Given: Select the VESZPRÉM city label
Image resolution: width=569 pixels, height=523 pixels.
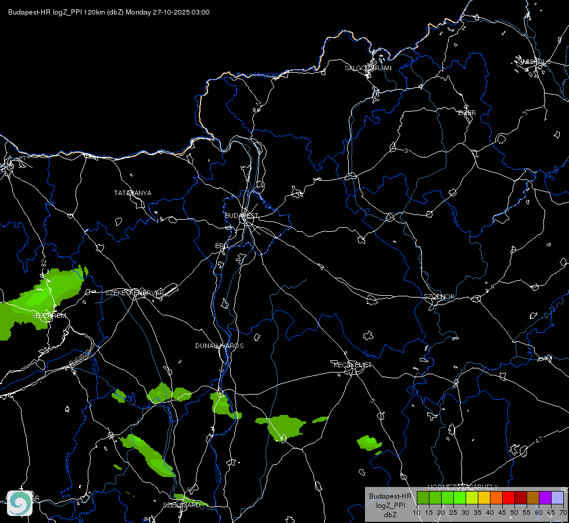Looking at the screenshot, I should point(49,316).
